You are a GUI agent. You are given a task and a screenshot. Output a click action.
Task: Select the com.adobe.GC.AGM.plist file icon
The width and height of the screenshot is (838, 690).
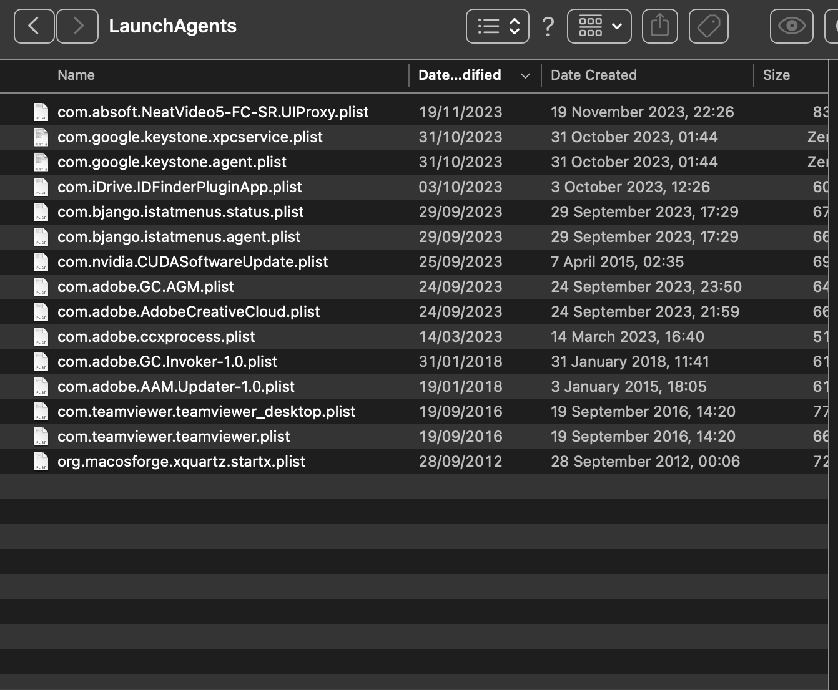(41, 287)
